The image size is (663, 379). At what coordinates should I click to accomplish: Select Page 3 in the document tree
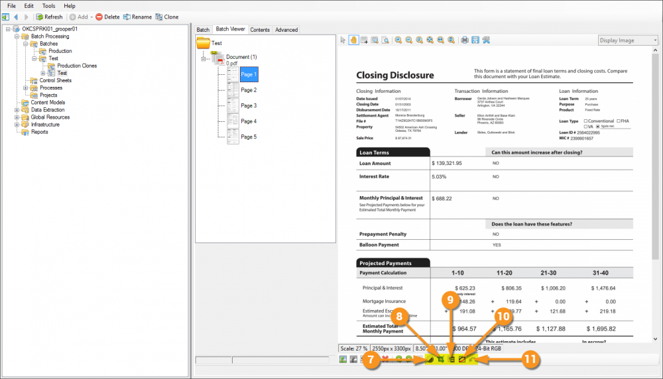click(x=249, y=105)
